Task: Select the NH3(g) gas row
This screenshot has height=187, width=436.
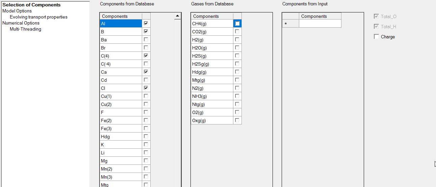Action: click(x=212, y=96)
